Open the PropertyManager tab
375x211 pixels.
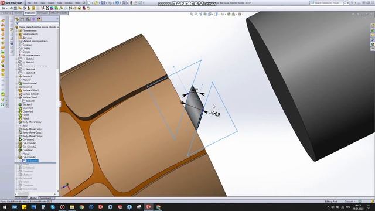point(22,19)
